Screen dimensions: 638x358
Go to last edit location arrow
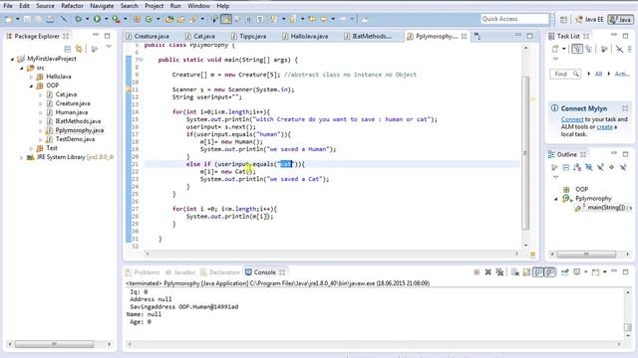click(x=312, y=19)
